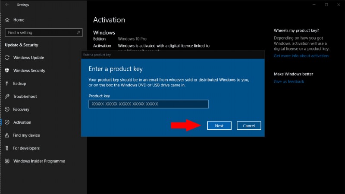The height and width of the screenshot is (194, 345).
Task: Click the Activation checkmark circle icon
Action: coord(7,122)
